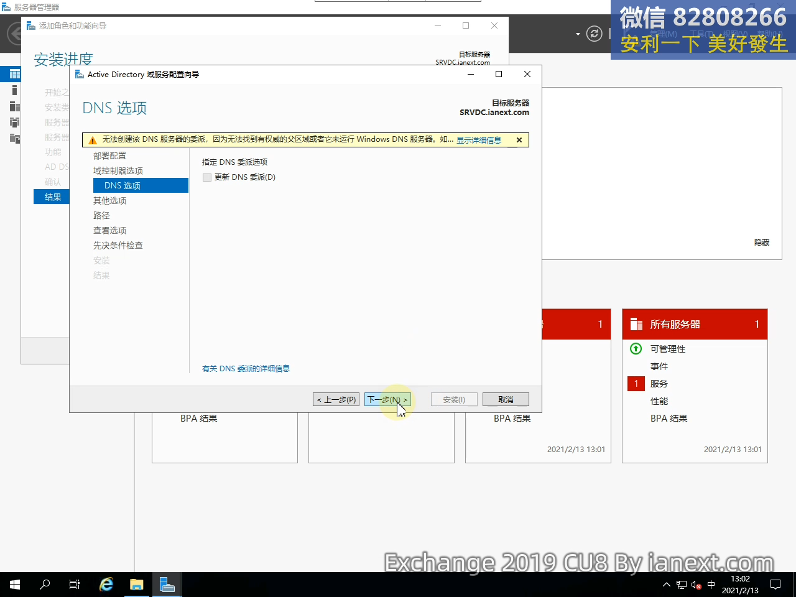Viewport: 796px width, 597px height.
Task: Select the 先决条件检查 step
Action: coord(118,245)
